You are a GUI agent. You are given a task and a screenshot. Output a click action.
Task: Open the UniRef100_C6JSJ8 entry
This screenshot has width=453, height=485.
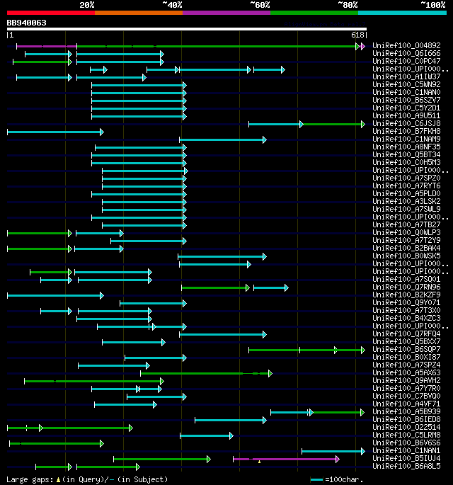(406, 123)
